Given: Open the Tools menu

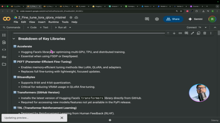Looking at the screenshot, I should tap(65, 22).
